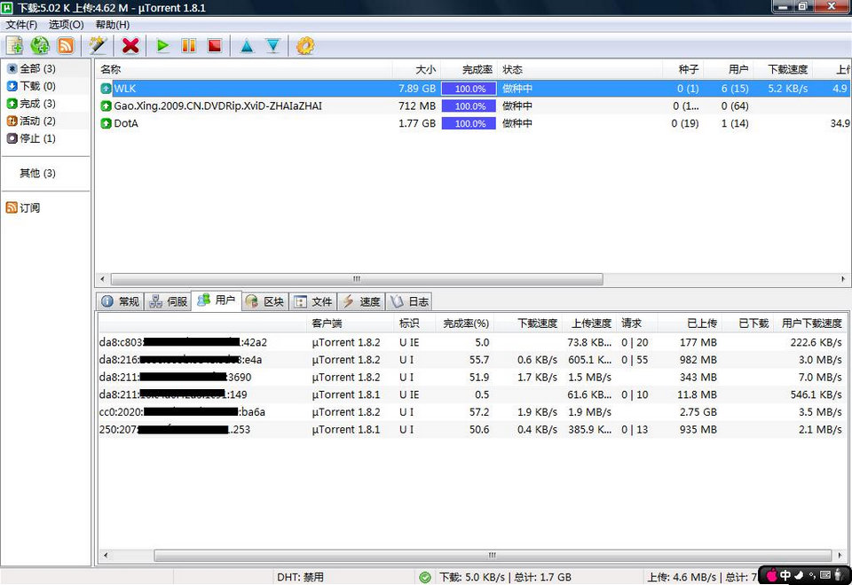Click the Add Torrent toolbar icon
Screen dimensions: 852x585
click(x=15, y=45)
